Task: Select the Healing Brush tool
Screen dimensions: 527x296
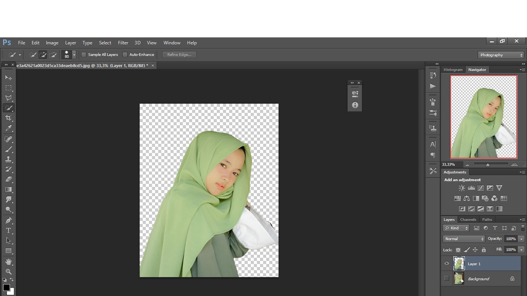Action: [8, 139]
